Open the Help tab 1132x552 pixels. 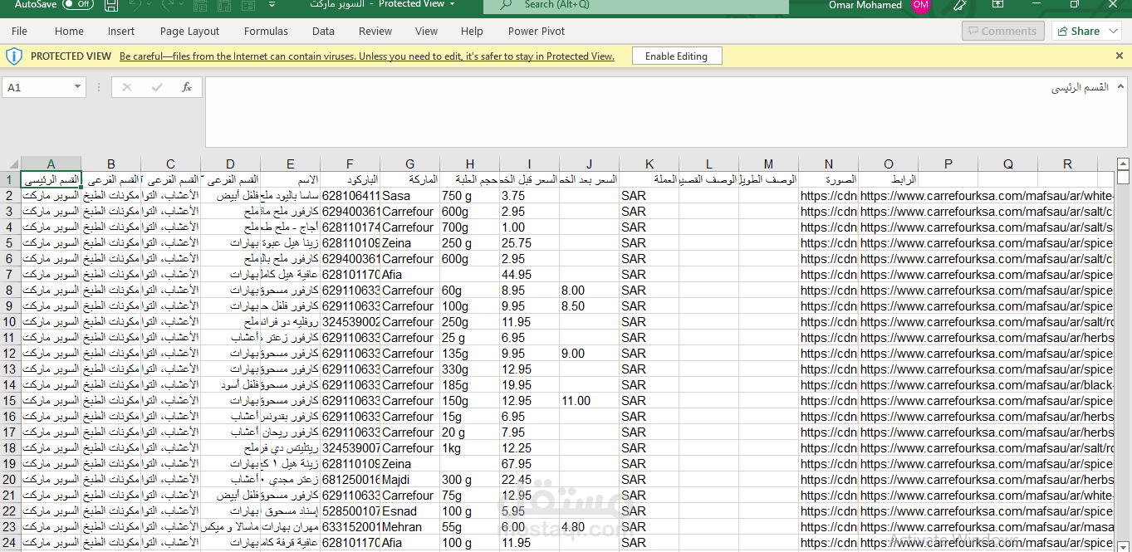tap(472, 32)
